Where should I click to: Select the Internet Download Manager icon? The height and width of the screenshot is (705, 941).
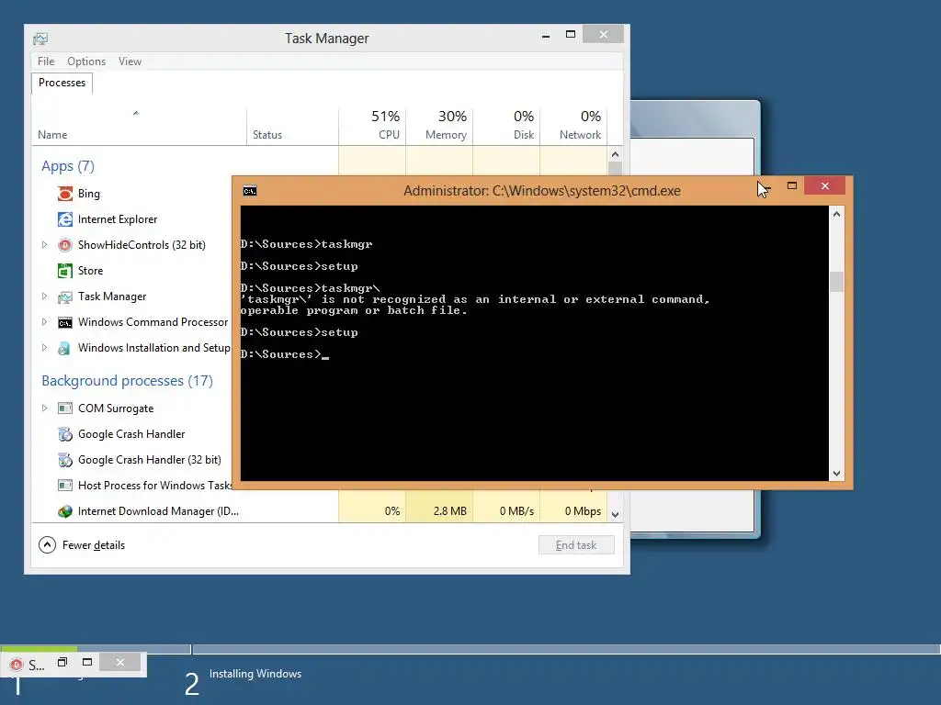(x=65, y=511)
